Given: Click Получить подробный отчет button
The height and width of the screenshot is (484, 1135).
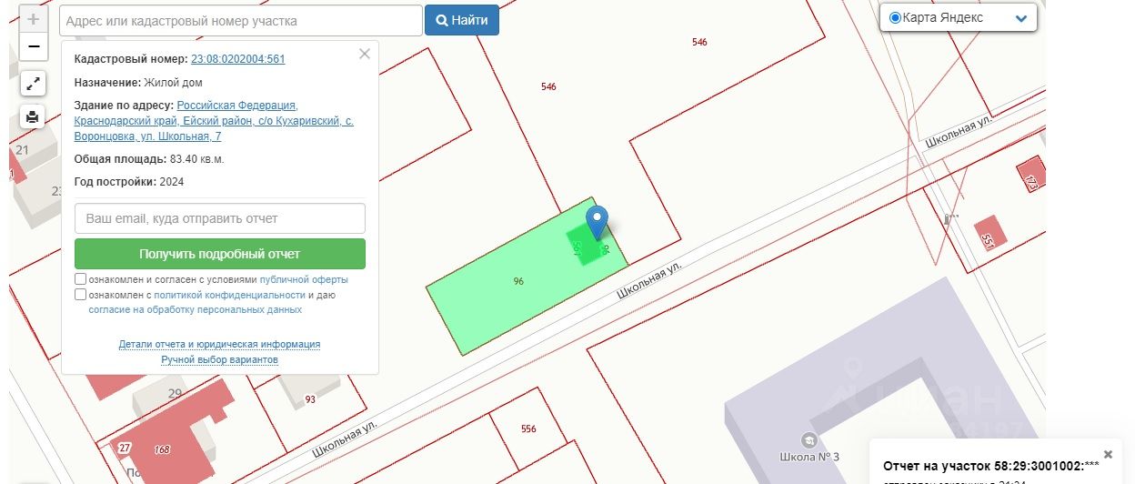Looking at the screenshot, I should pos(220,254).
